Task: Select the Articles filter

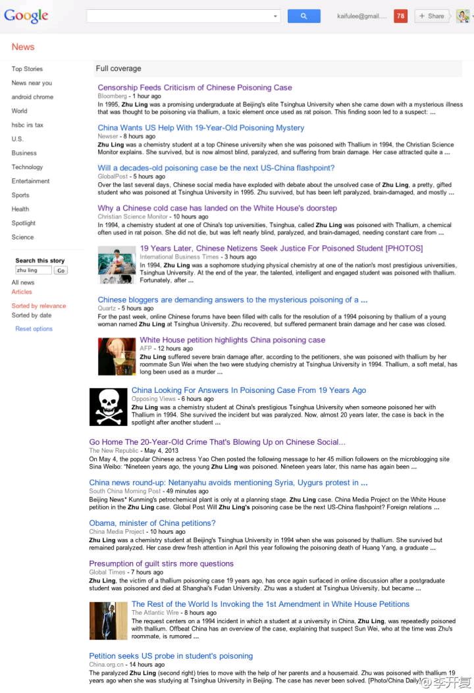Action: pos(22,292)
